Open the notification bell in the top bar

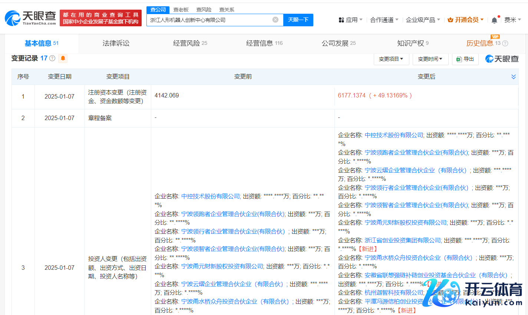tap(494, 20)
